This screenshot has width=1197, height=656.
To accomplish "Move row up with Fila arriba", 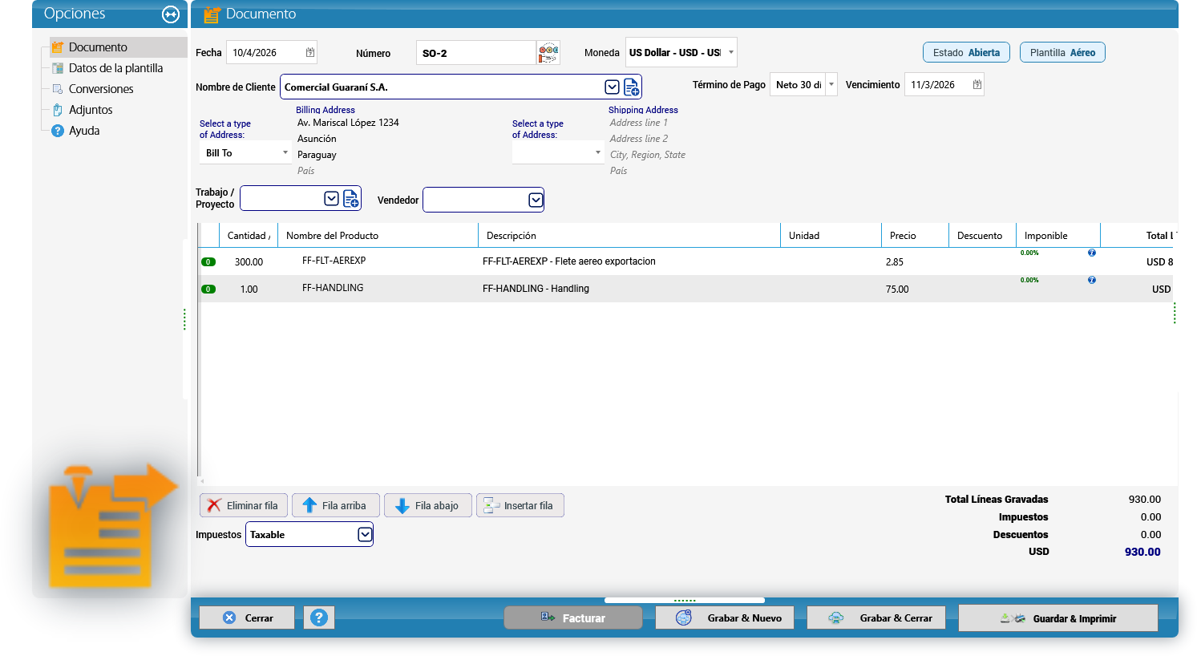I will 335,505.
